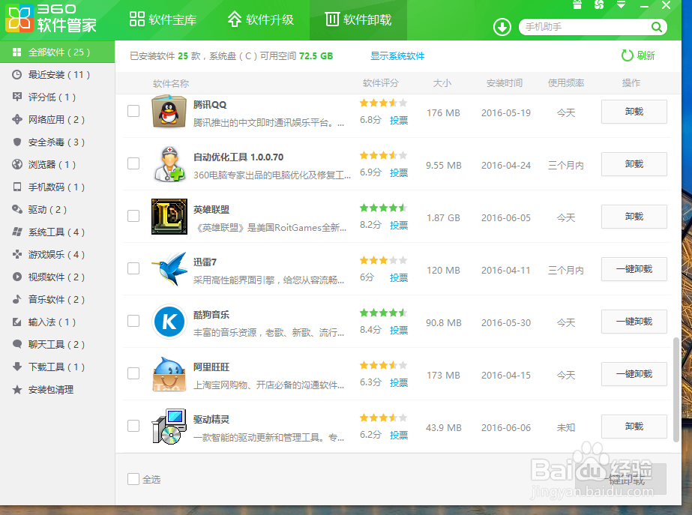692x515 pixels.
Task: Select 下载工具 (1) category
Action: [x=58, y=367]
